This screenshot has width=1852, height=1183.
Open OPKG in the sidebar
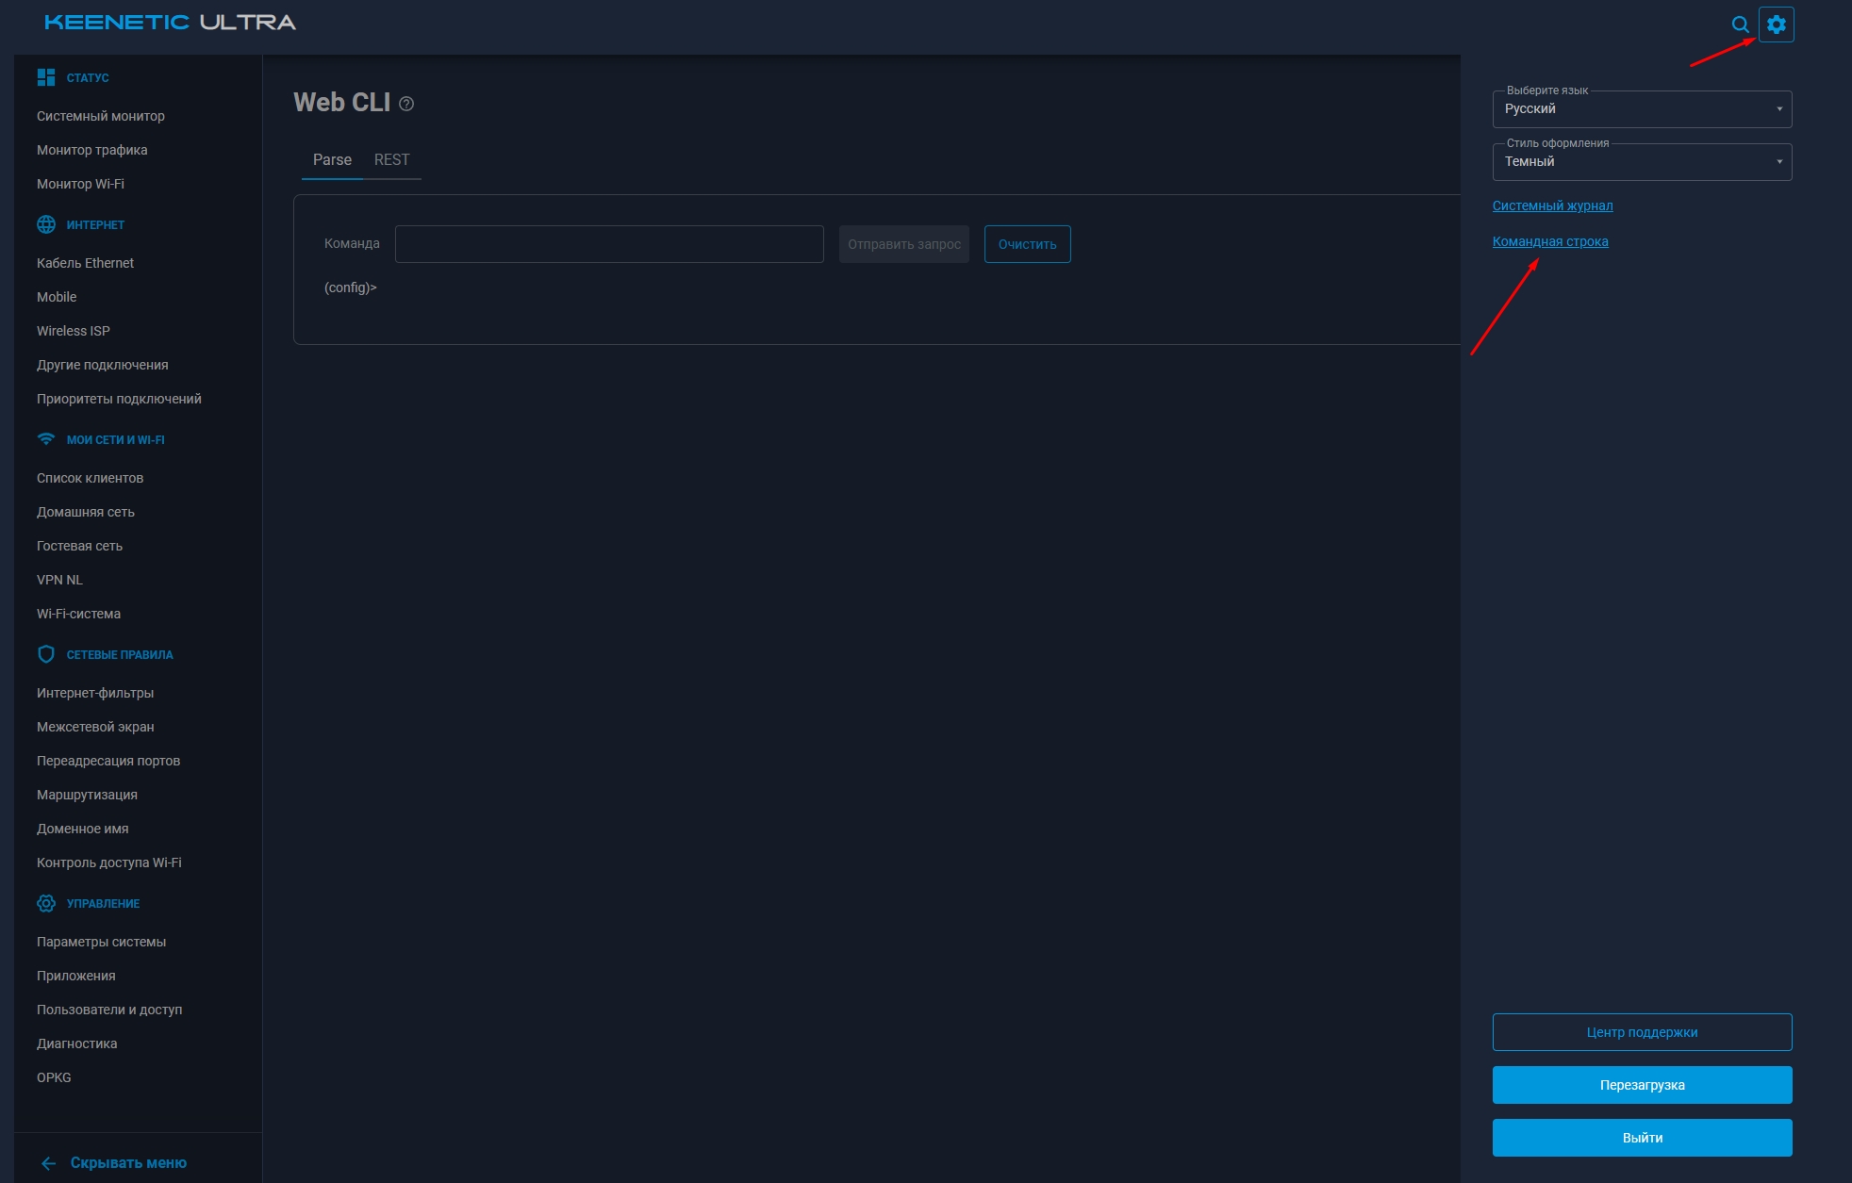pos(54,1077)
